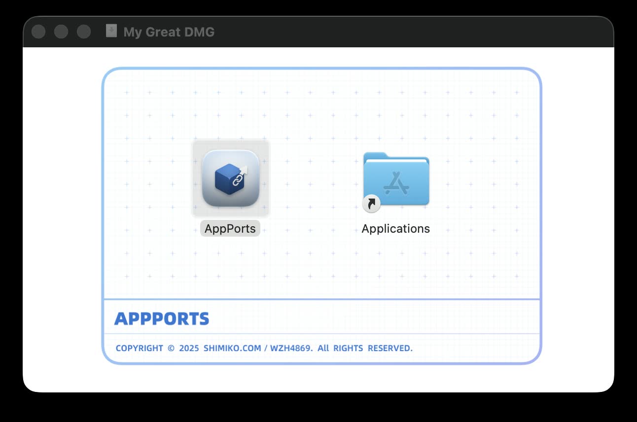
Task: Click the disk icon beside My Great DMG
Action: click(111, 32)
